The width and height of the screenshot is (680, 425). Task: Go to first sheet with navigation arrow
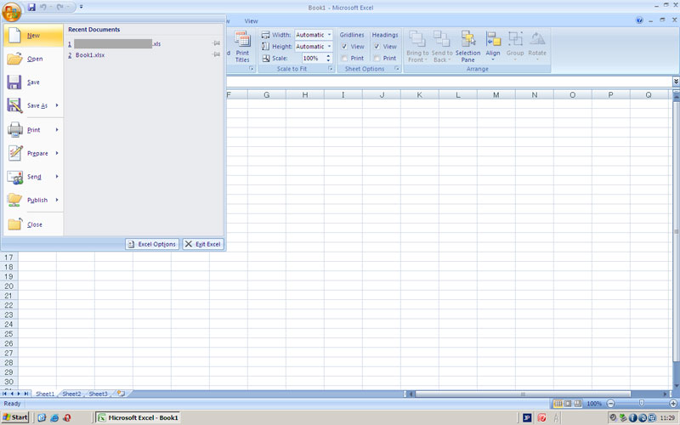tap(5, 394)
